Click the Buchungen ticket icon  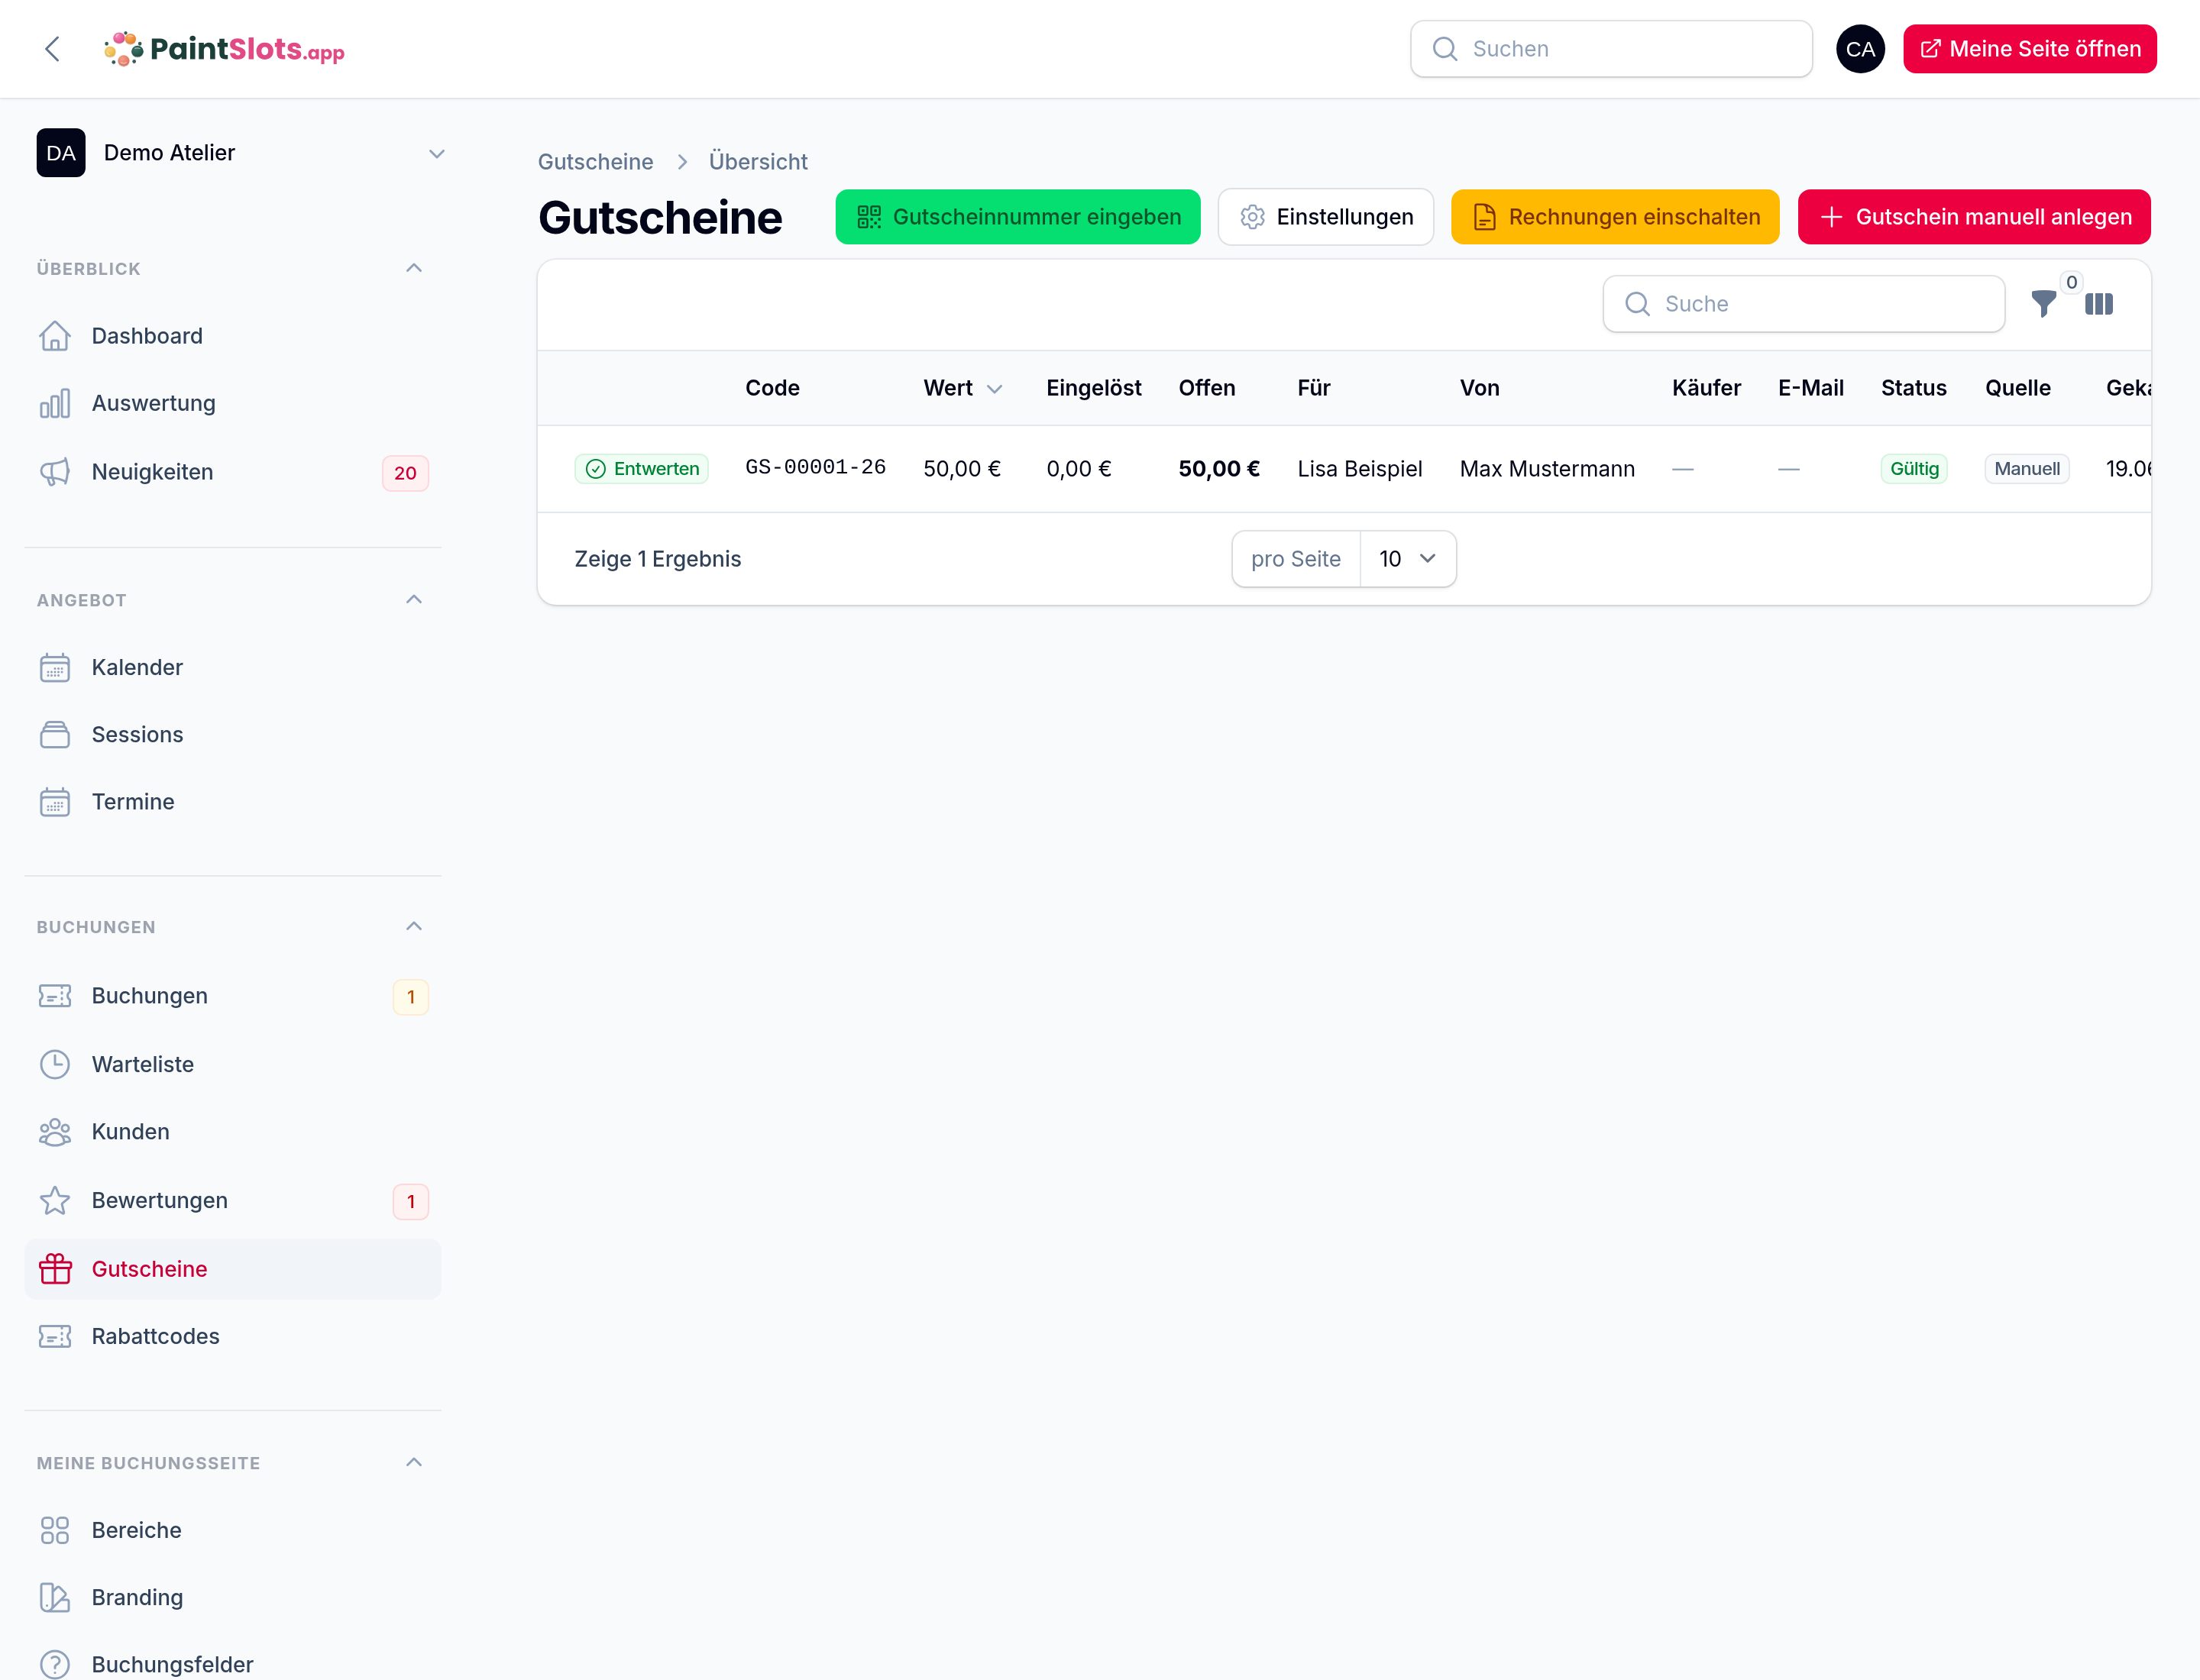55,996
